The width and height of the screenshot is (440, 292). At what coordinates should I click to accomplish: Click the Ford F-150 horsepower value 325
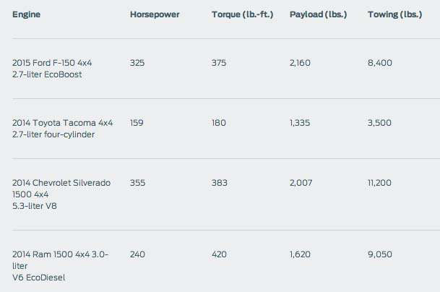(x=137, y=63)
